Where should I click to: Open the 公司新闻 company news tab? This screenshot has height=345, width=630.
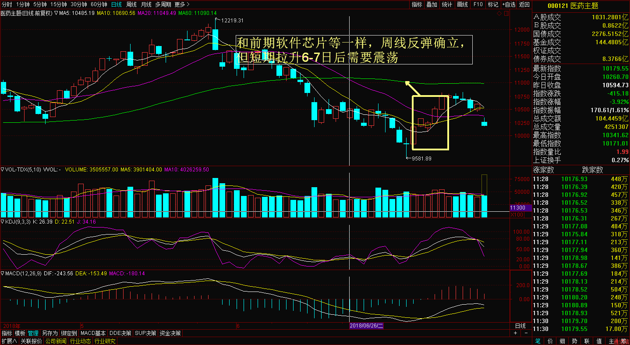pos(56,341)
